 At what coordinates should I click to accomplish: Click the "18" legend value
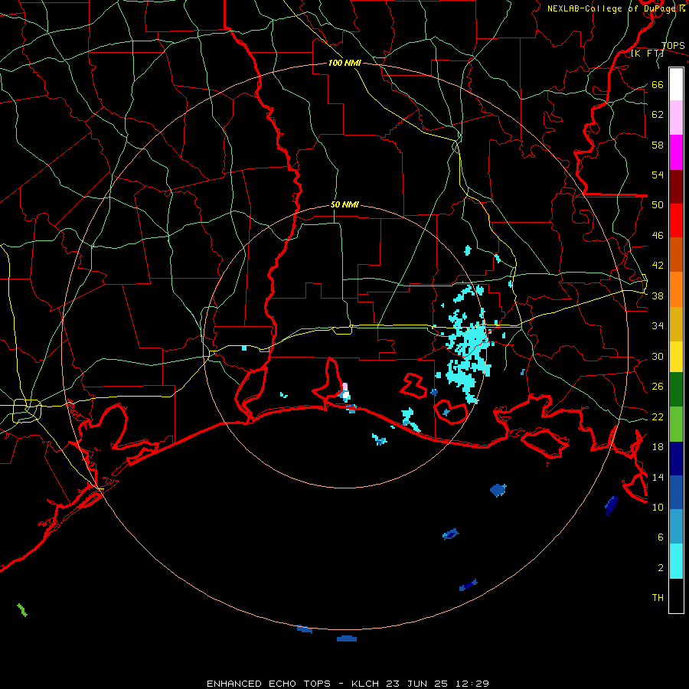tap(658, 447)
